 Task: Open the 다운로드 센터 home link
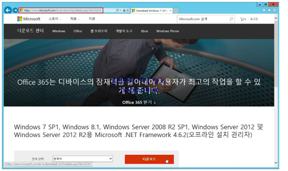(x=30, y=30)
